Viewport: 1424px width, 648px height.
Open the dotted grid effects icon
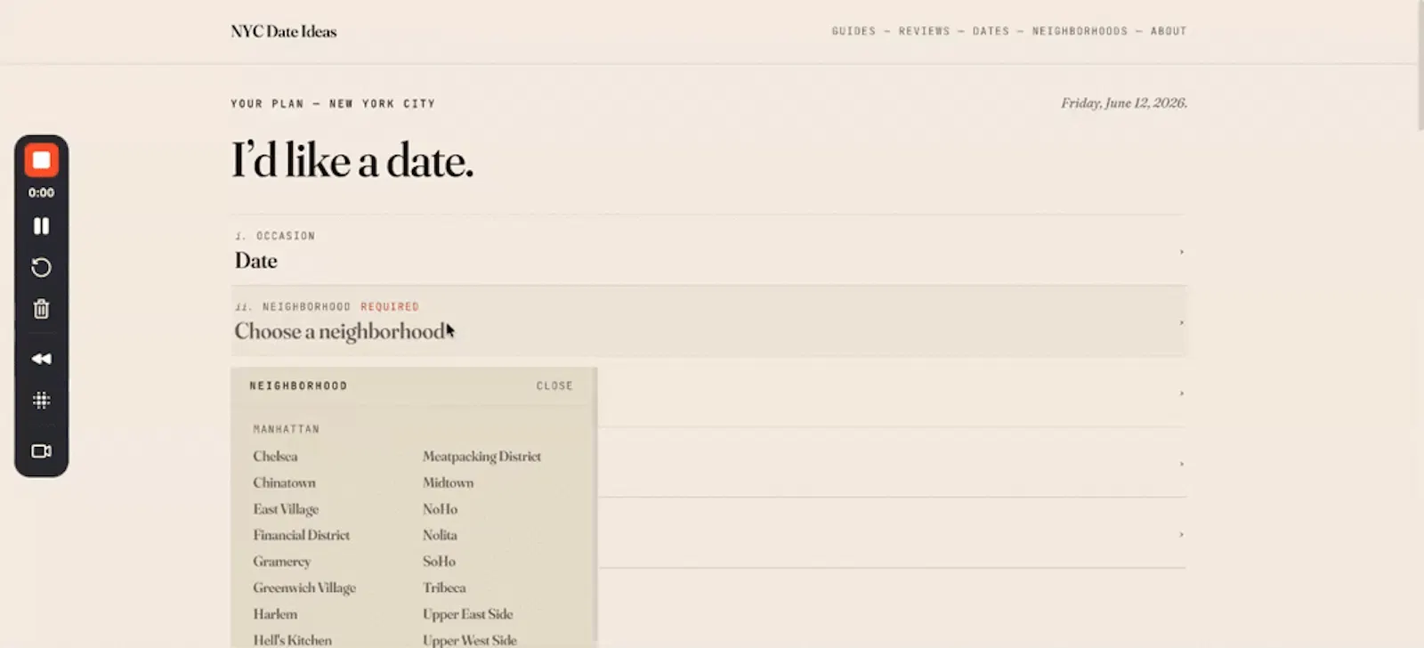click(x=41, y=401)
